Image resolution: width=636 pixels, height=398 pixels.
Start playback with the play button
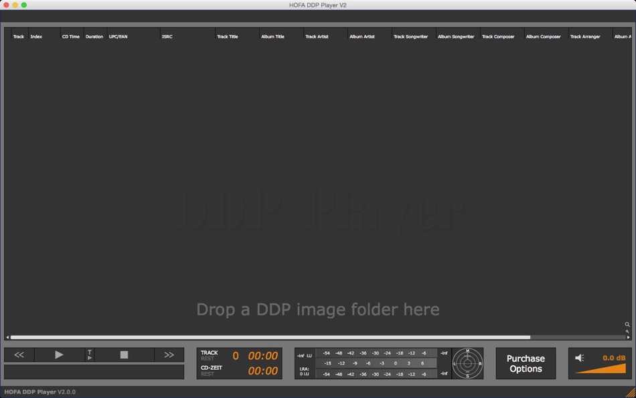[x=59, y=354]
